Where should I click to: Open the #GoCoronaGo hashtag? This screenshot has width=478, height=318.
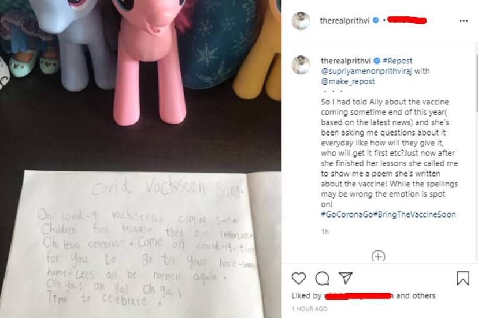(x=347, y=215)
